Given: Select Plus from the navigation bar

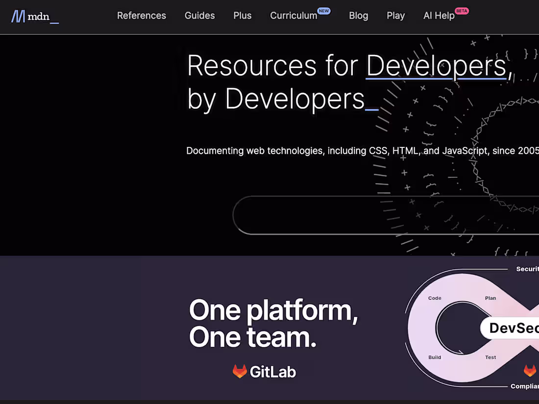Looking at the screenshot, I should (242, 16).
